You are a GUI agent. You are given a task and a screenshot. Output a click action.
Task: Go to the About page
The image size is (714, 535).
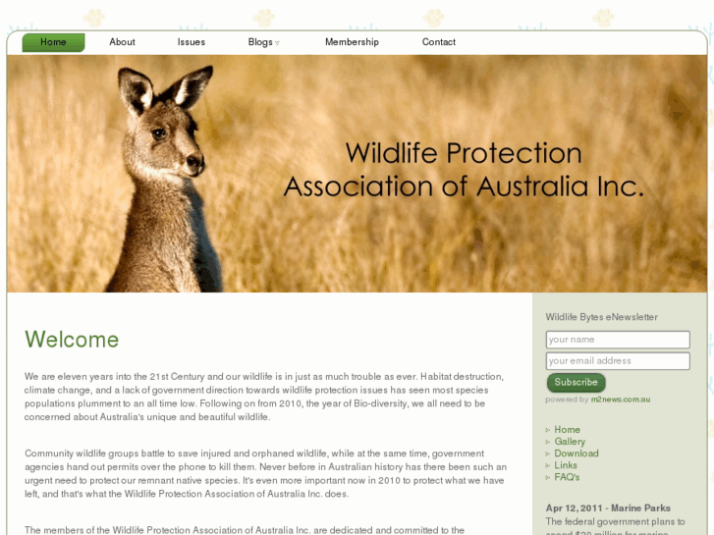click(x=122, y=42)
